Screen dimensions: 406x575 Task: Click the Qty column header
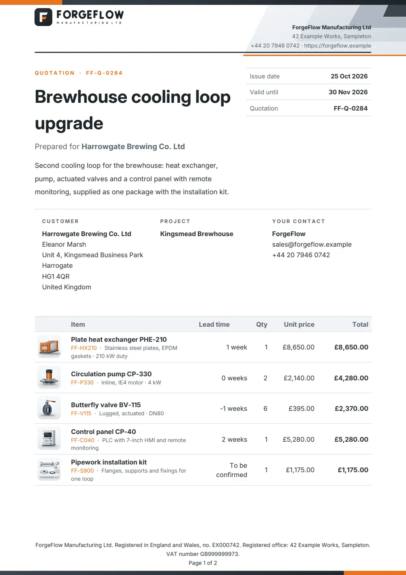click(262, 324)
